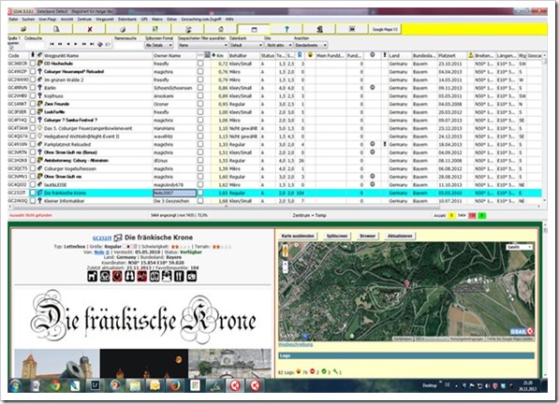
Task: Toggle the Spalte 1 sperren checkbox
Action: coord(11,48)
